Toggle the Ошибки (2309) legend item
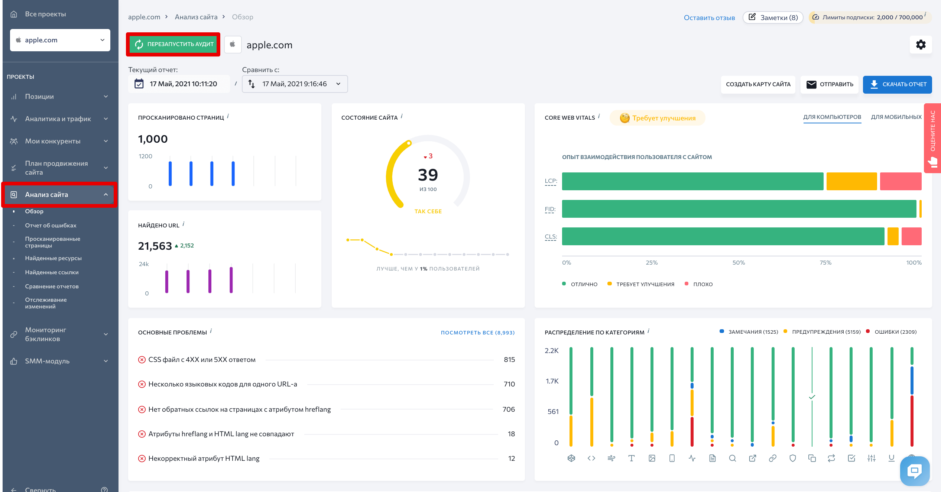Screen dimensions: 941x492 click(x=891, y=331)
